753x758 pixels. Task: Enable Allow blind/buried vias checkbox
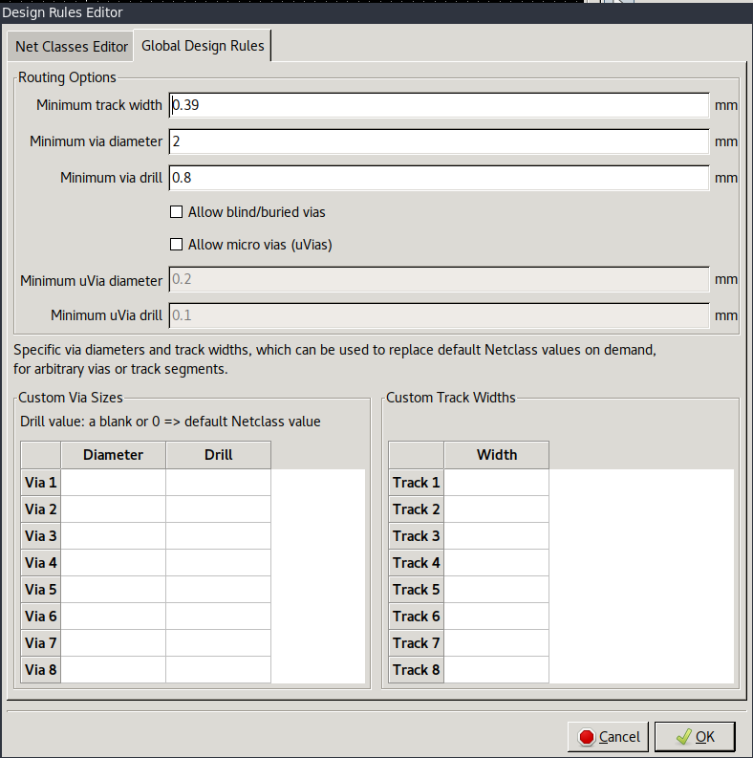point(177,212)
